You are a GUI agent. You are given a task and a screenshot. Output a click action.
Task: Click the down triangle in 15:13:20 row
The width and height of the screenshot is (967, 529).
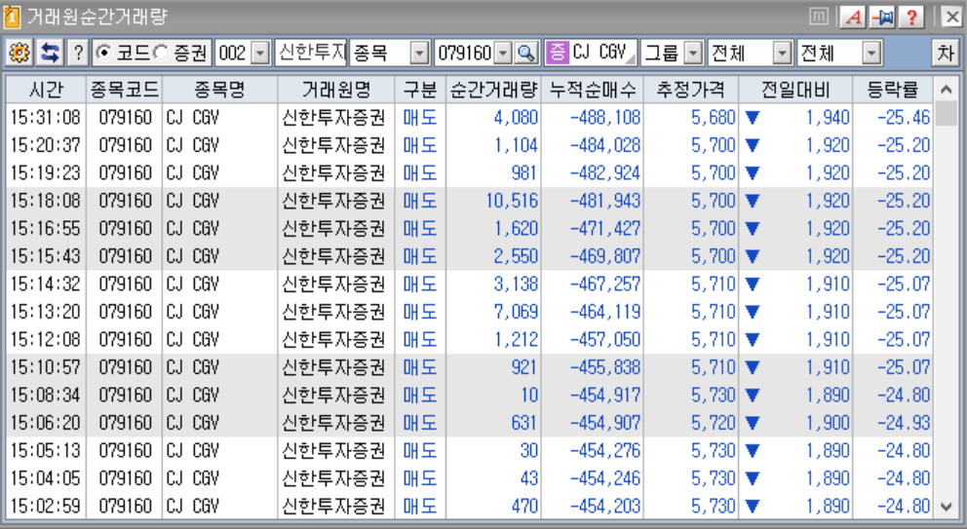752,312
